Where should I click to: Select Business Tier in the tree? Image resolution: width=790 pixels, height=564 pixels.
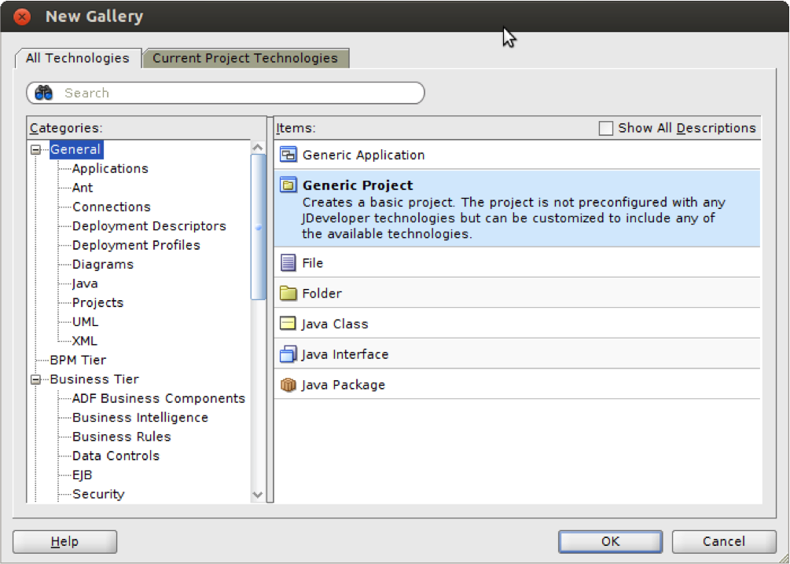94,379
